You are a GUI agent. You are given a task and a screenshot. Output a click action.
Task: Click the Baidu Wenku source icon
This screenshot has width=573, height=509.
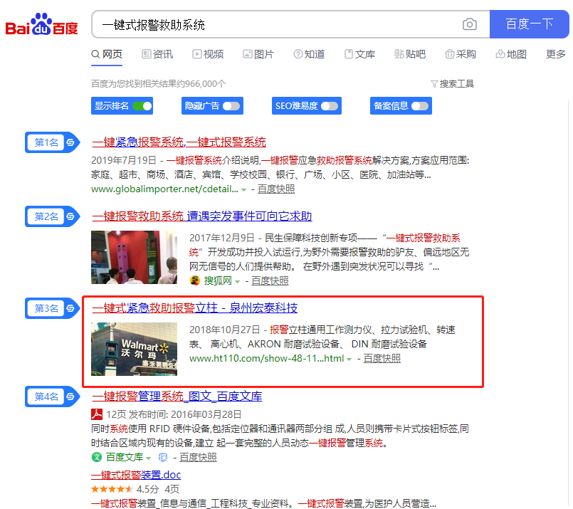97,457
